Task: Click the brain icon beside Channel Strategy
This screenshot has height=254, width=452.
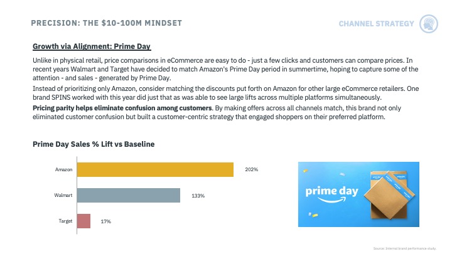Action: pyautogui.click(x=429, y=24)
